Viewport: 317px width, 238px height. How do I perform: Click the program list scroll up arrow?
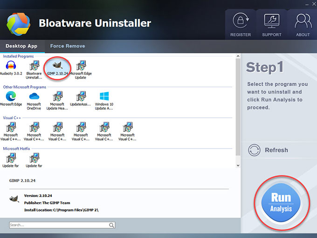[x=238, y=56]
